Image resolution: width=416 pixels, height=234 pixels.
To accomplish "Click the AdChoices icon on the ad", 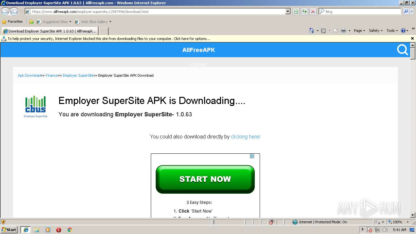I will (252, 156).
